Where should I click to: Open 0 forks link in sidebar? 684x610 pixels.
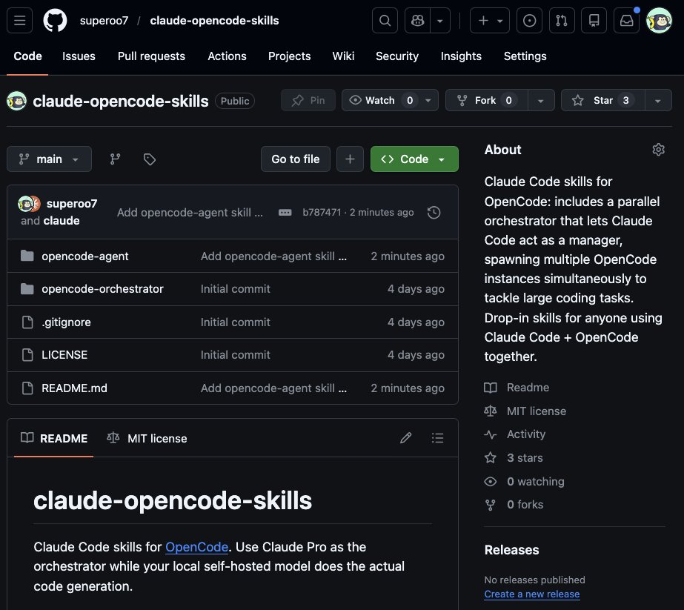click(x=514, y=505)
